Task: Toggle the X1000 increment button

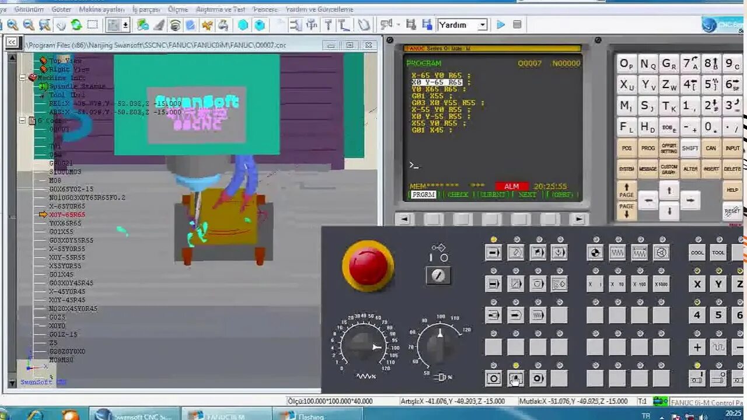Action: [661, 284]
